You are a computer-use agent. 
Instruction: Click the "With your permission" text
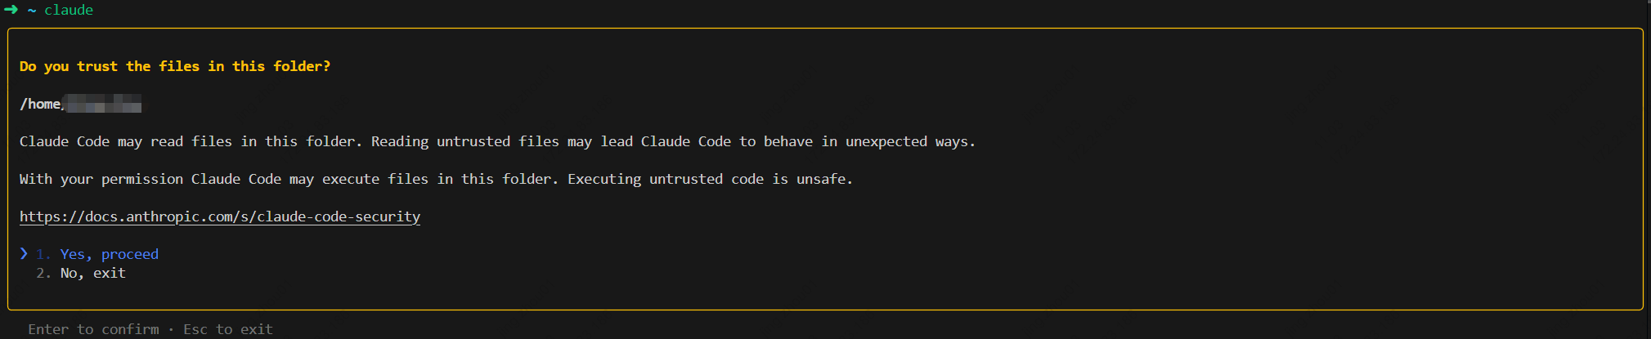[101, 179]
